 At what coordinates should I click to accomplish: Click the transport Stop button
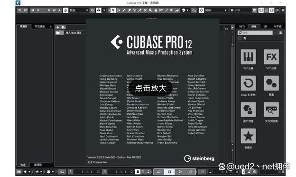click(169, 172)
